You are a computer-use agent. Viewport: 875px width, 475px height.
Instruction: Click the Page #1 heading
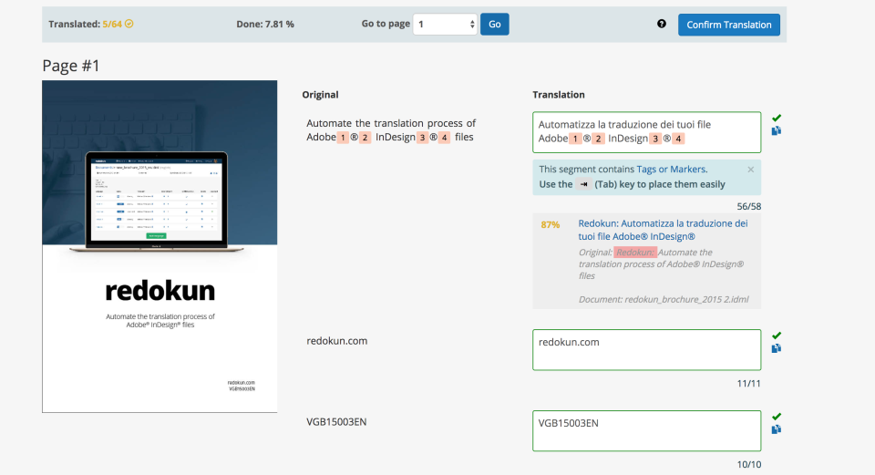coord(71,66)
